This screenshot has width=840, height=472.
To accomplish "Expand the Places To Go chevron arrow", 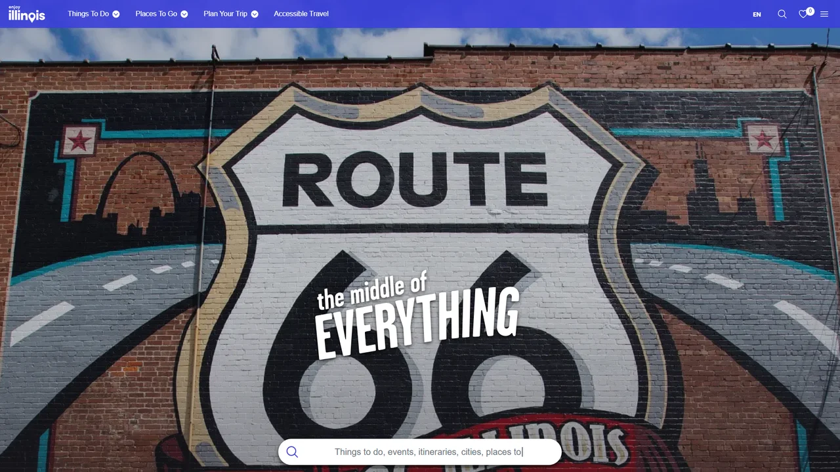I will pos(184,14).
